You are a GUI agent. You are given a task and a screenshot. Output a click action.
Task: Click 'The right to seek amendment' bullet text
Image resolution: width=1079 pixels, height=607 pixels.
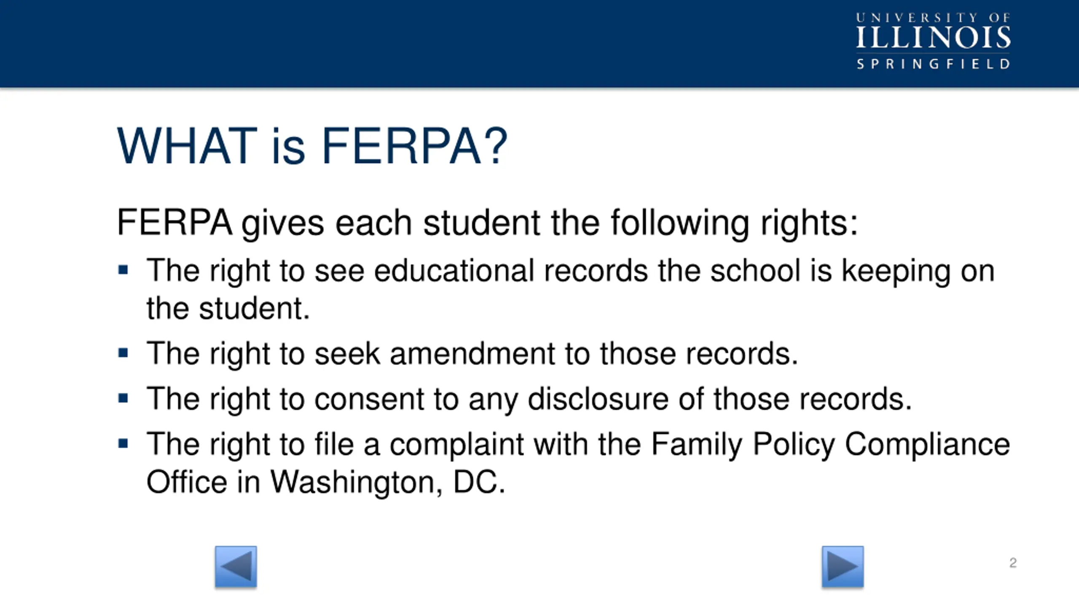click(472, 354)
